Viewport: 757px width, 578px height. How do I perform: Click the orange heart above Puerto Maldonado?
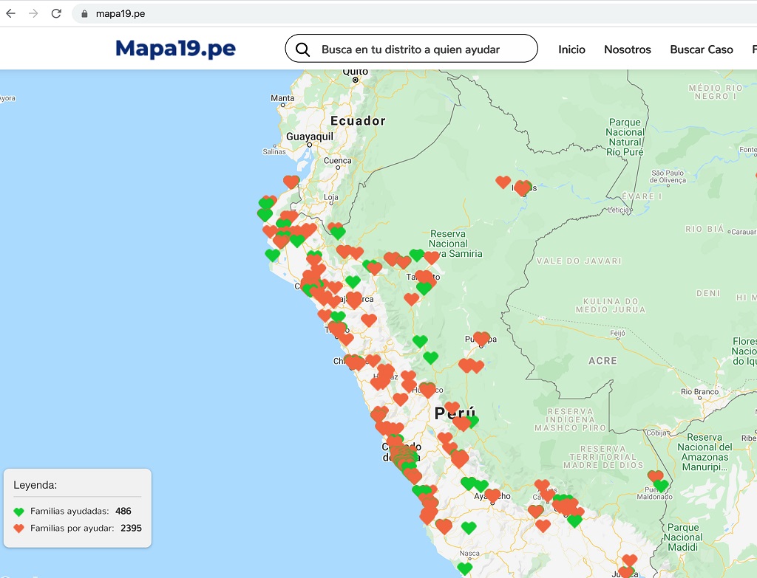(x=655, y=476)
